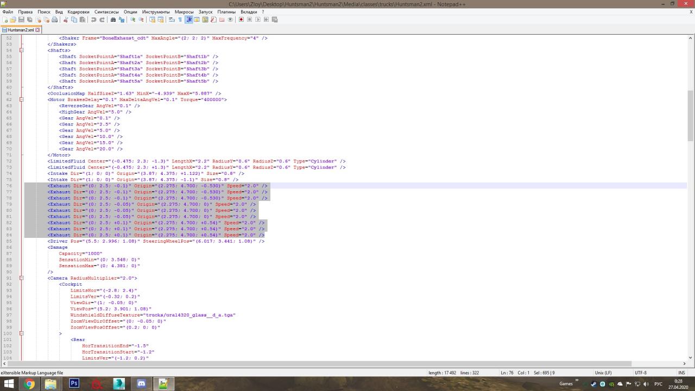
Task: Close the Huntsman2.xml tab
Action: pyautogui.click(x=37, y=30)
